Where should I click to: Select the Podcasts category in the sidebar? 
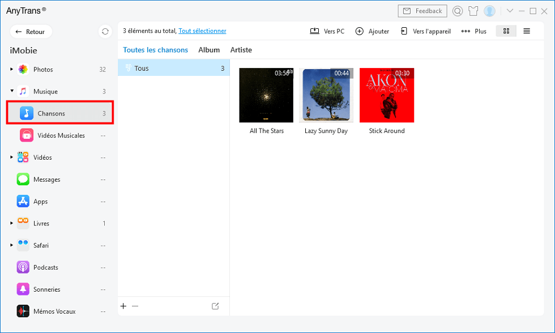(x=46, y=267)
